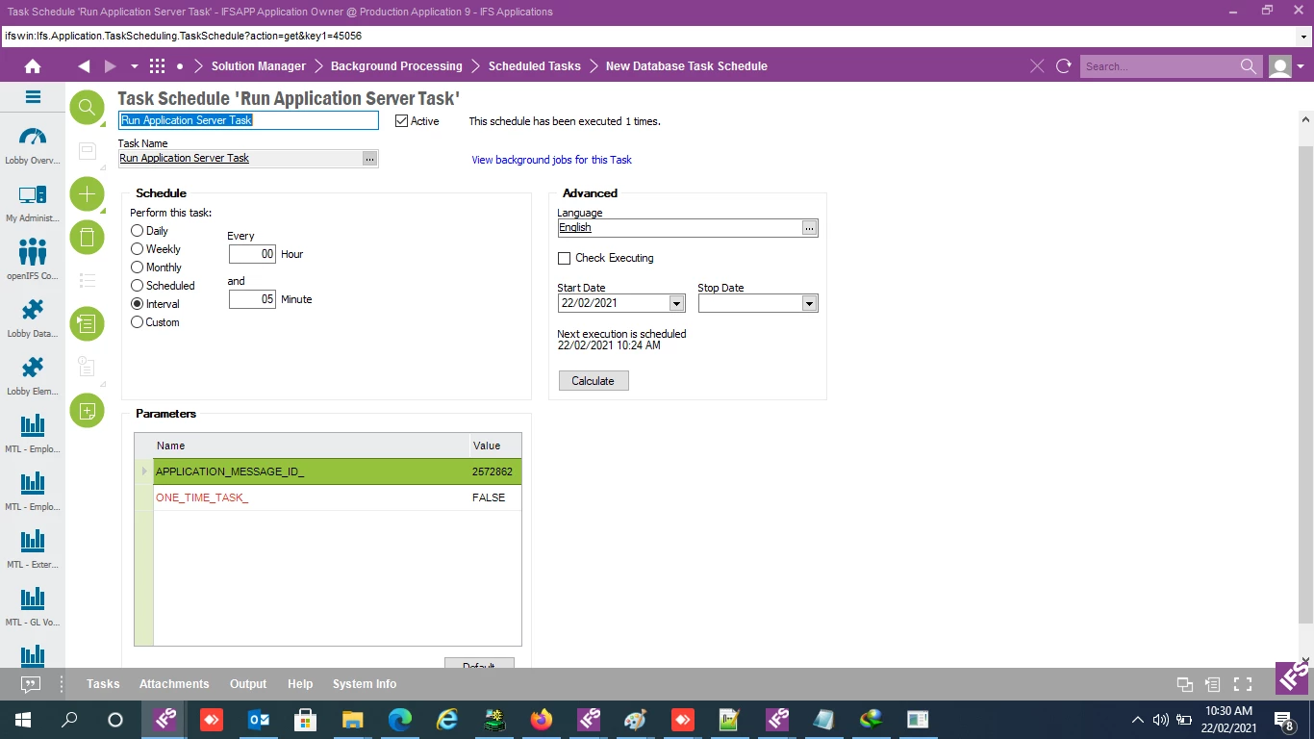Open the System Info menu

pyautogui.click(x=365, y=684)
